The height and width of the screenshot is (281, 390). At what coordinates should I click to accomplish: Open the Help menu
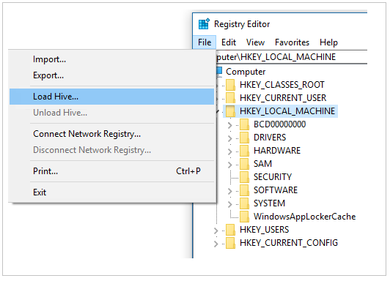click(x=328, y=42)
